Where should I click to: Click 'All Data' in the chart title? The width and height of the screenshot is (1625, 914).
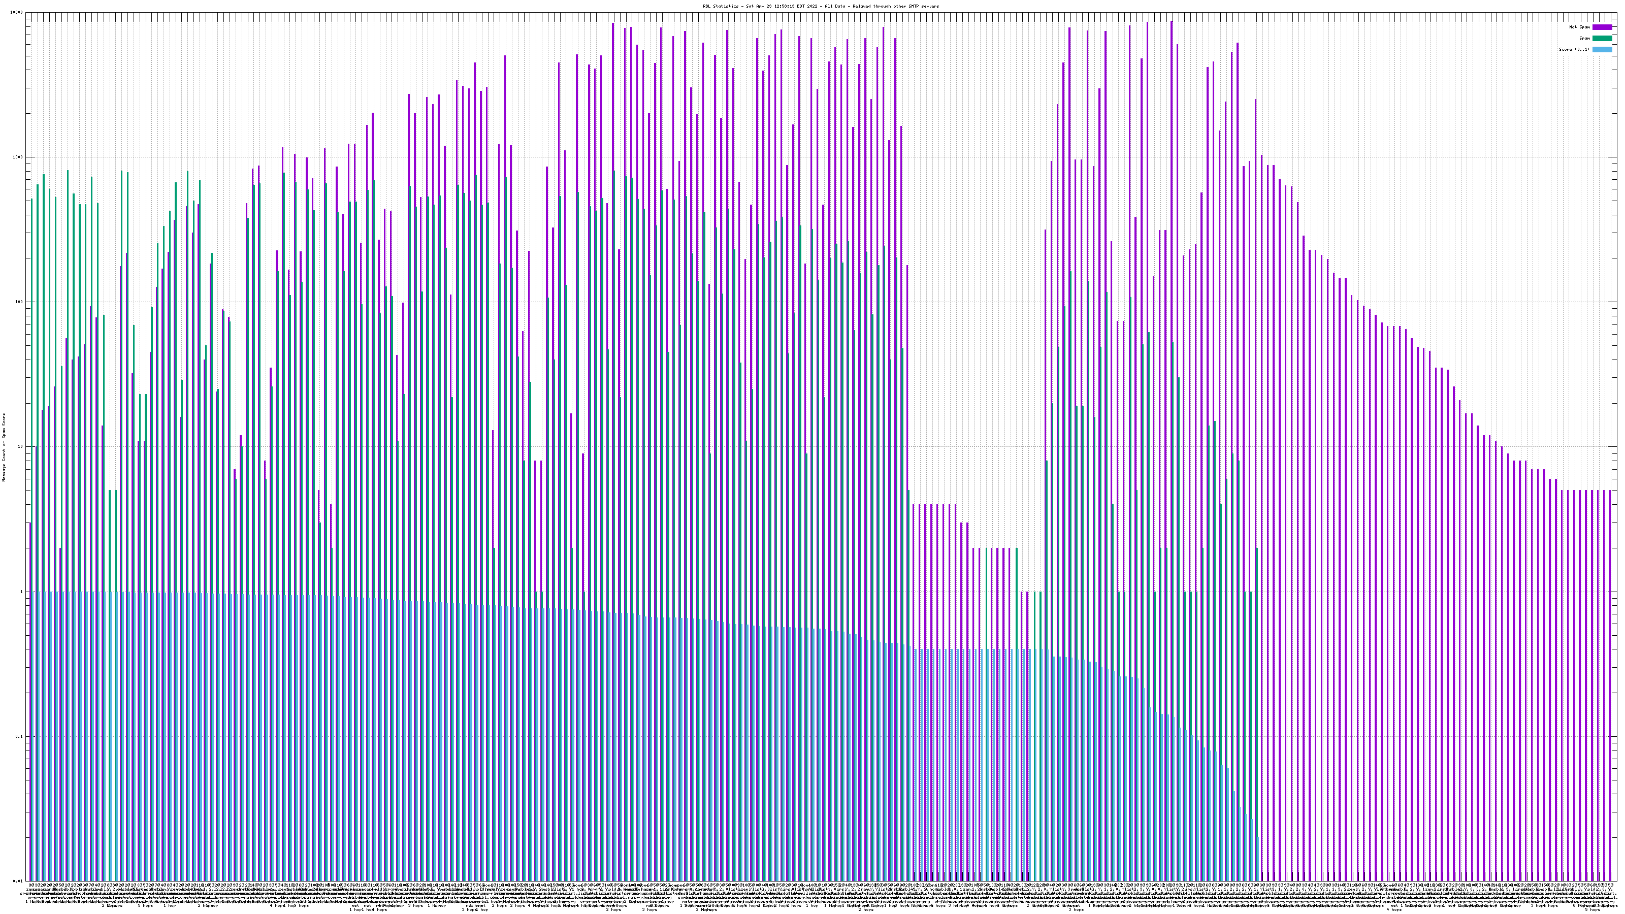point(834,6)
